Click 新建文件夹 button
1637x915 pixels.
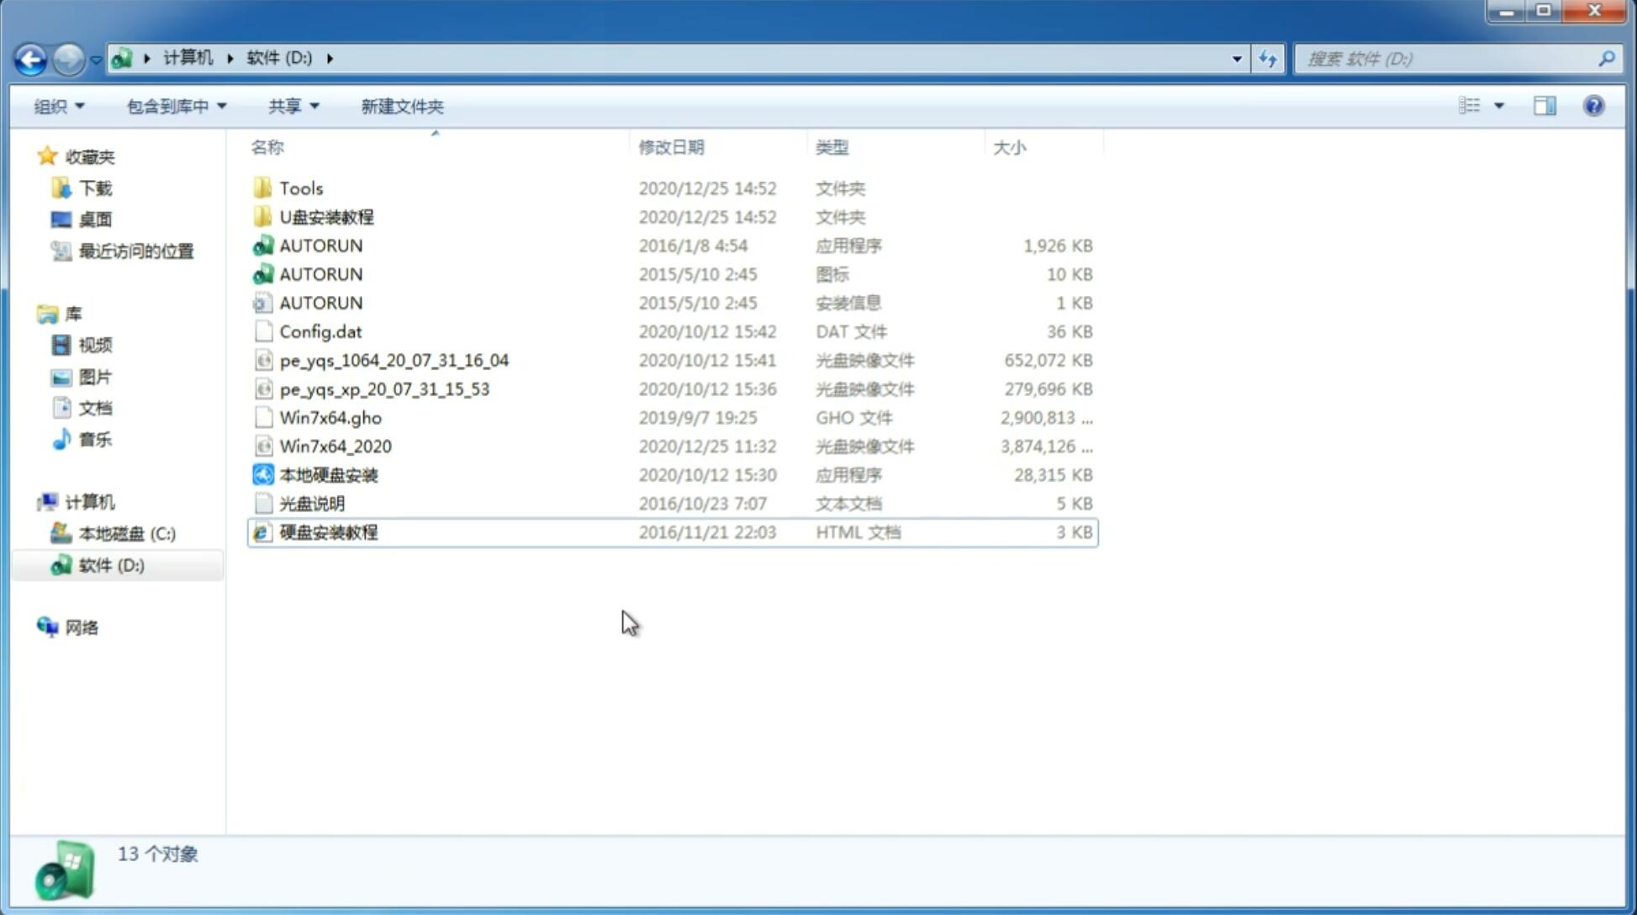pyautogui.click(x=401, y=106)
